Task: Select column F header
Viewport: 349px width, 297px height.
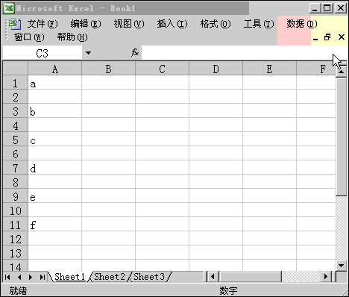Action: coord(316,69)
